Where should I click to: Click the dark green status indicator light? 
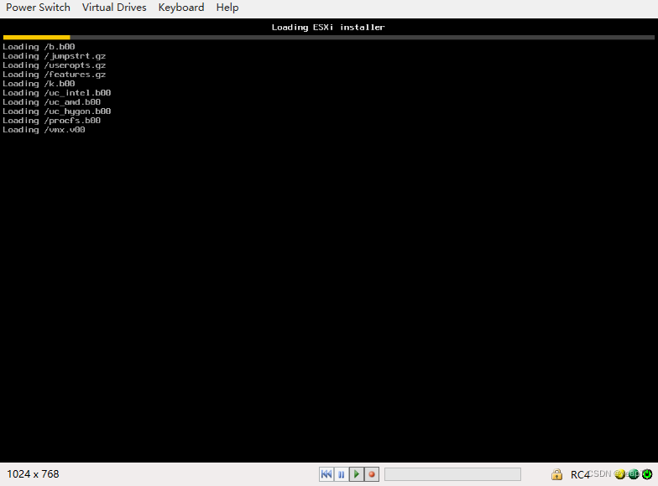(634, 474)
